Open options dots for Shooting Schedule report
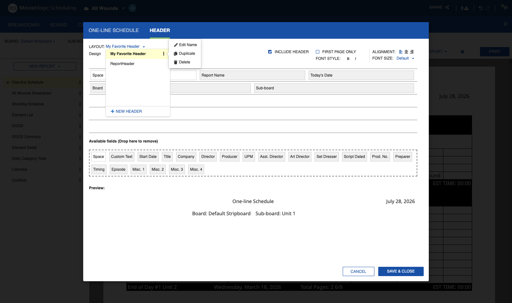The width and height of the screenshot is (512, 303). click(80, 104)
